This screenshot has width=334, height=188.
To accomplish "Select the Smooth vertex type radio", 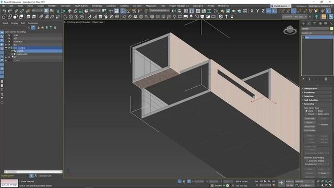I will click(x=306, y=114).
